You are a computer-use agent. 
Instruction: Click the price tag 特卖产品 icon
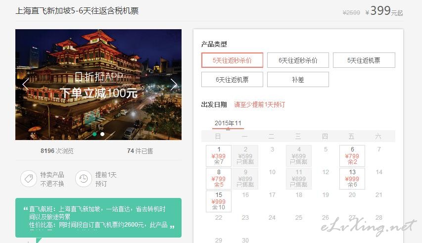coord(29,179)
